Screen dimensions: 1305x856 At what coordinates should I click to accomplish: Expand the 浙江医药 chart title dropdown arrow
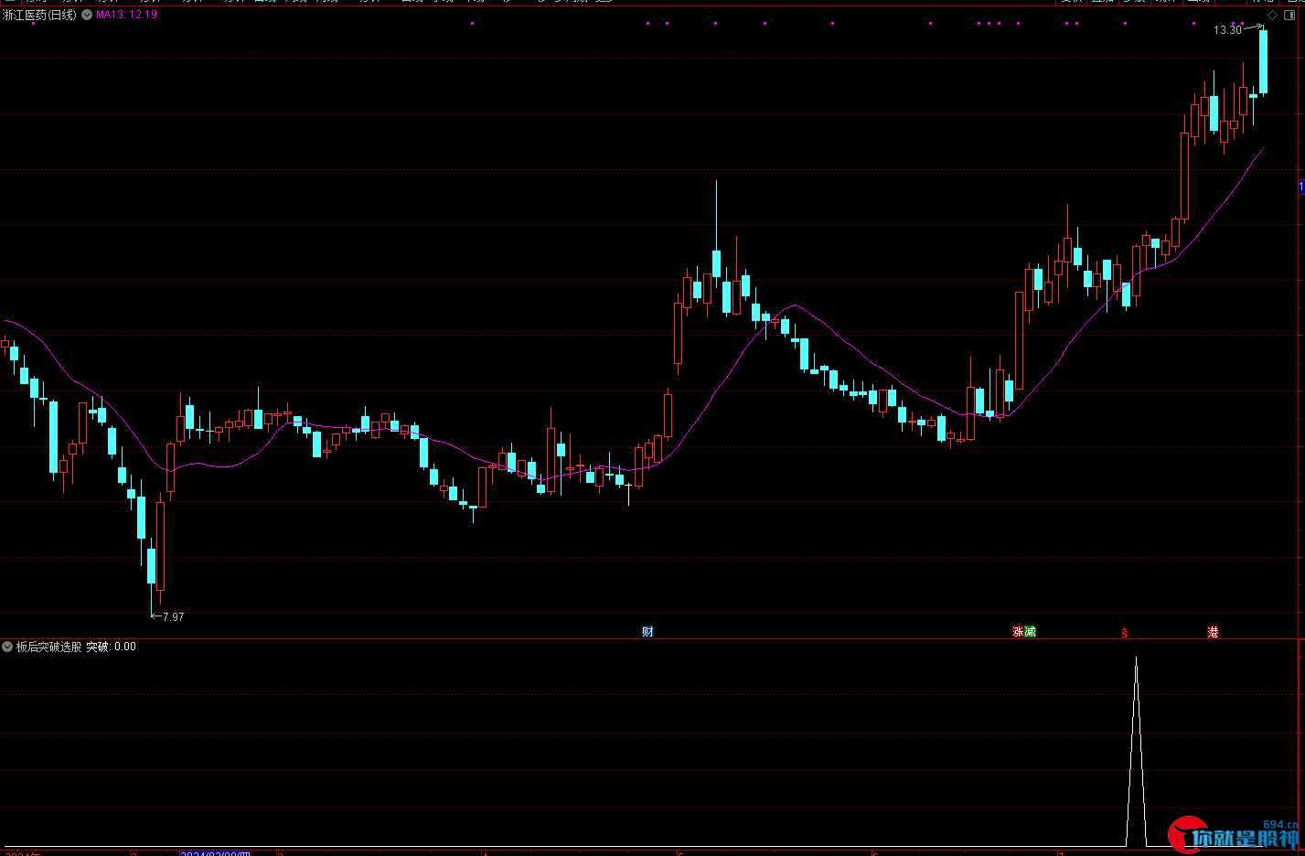pyautogui.click(x=87, y=16)
